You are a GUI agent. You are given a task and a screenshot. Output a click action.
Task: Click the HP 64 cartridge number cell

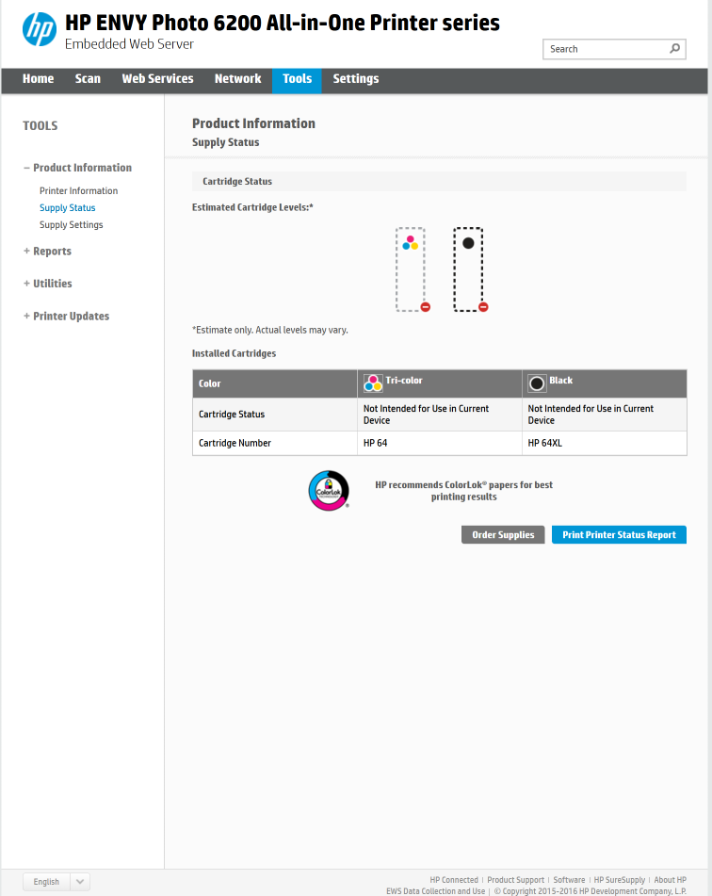point(440,443)
